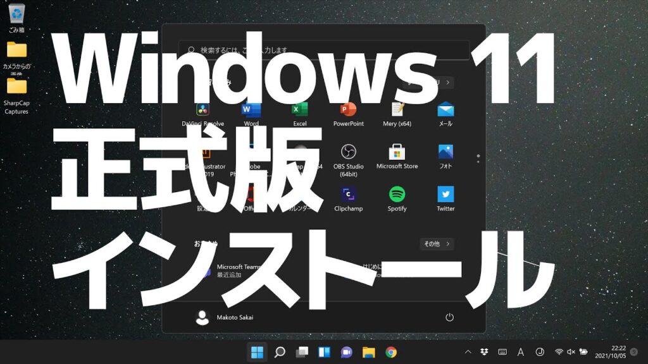This screenshot has width=648, height=364.
Task: Click the Start menu search box
Action: pyautogui.click(x=324, y=50)
